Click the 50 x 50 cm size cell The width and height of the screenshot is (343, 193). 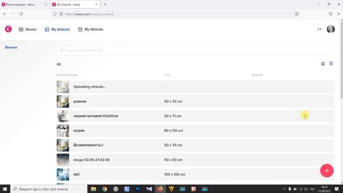173,160
